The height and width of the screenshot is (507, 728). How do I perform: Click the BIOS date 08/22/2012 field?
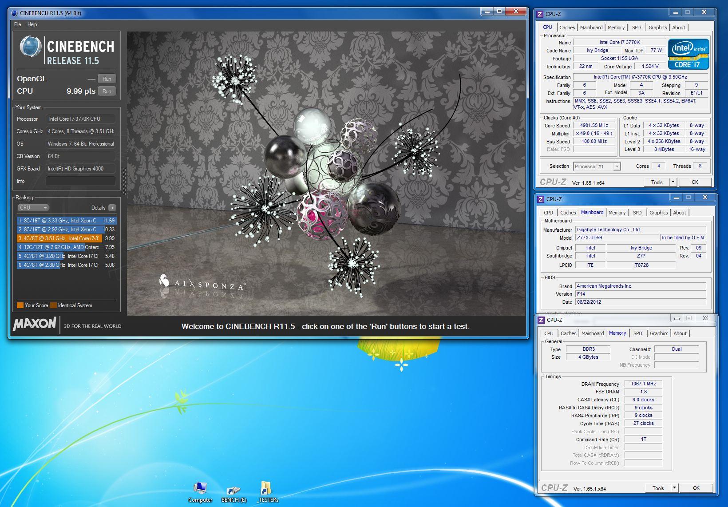(x=641, y=302)
